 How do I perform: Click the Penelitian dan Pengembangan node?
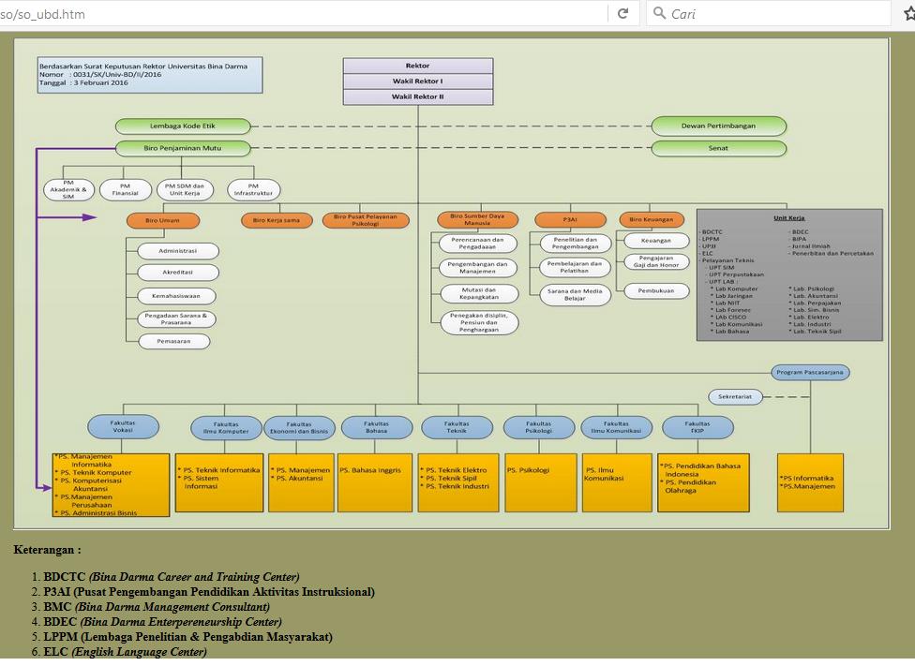click(x=576, y=244)
